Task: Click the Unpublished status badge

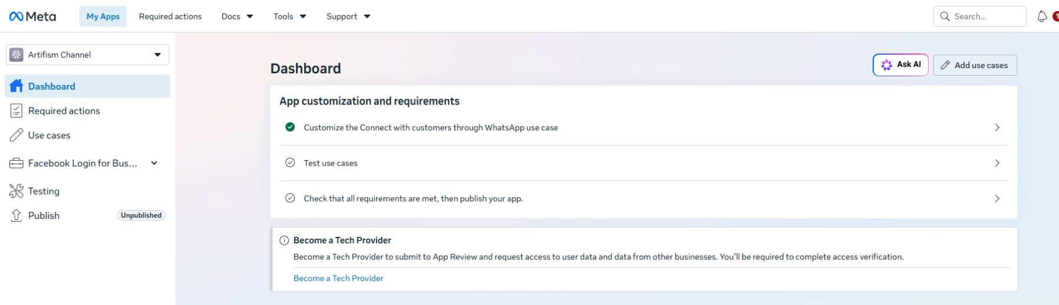Action: click(x=141, y=215)
